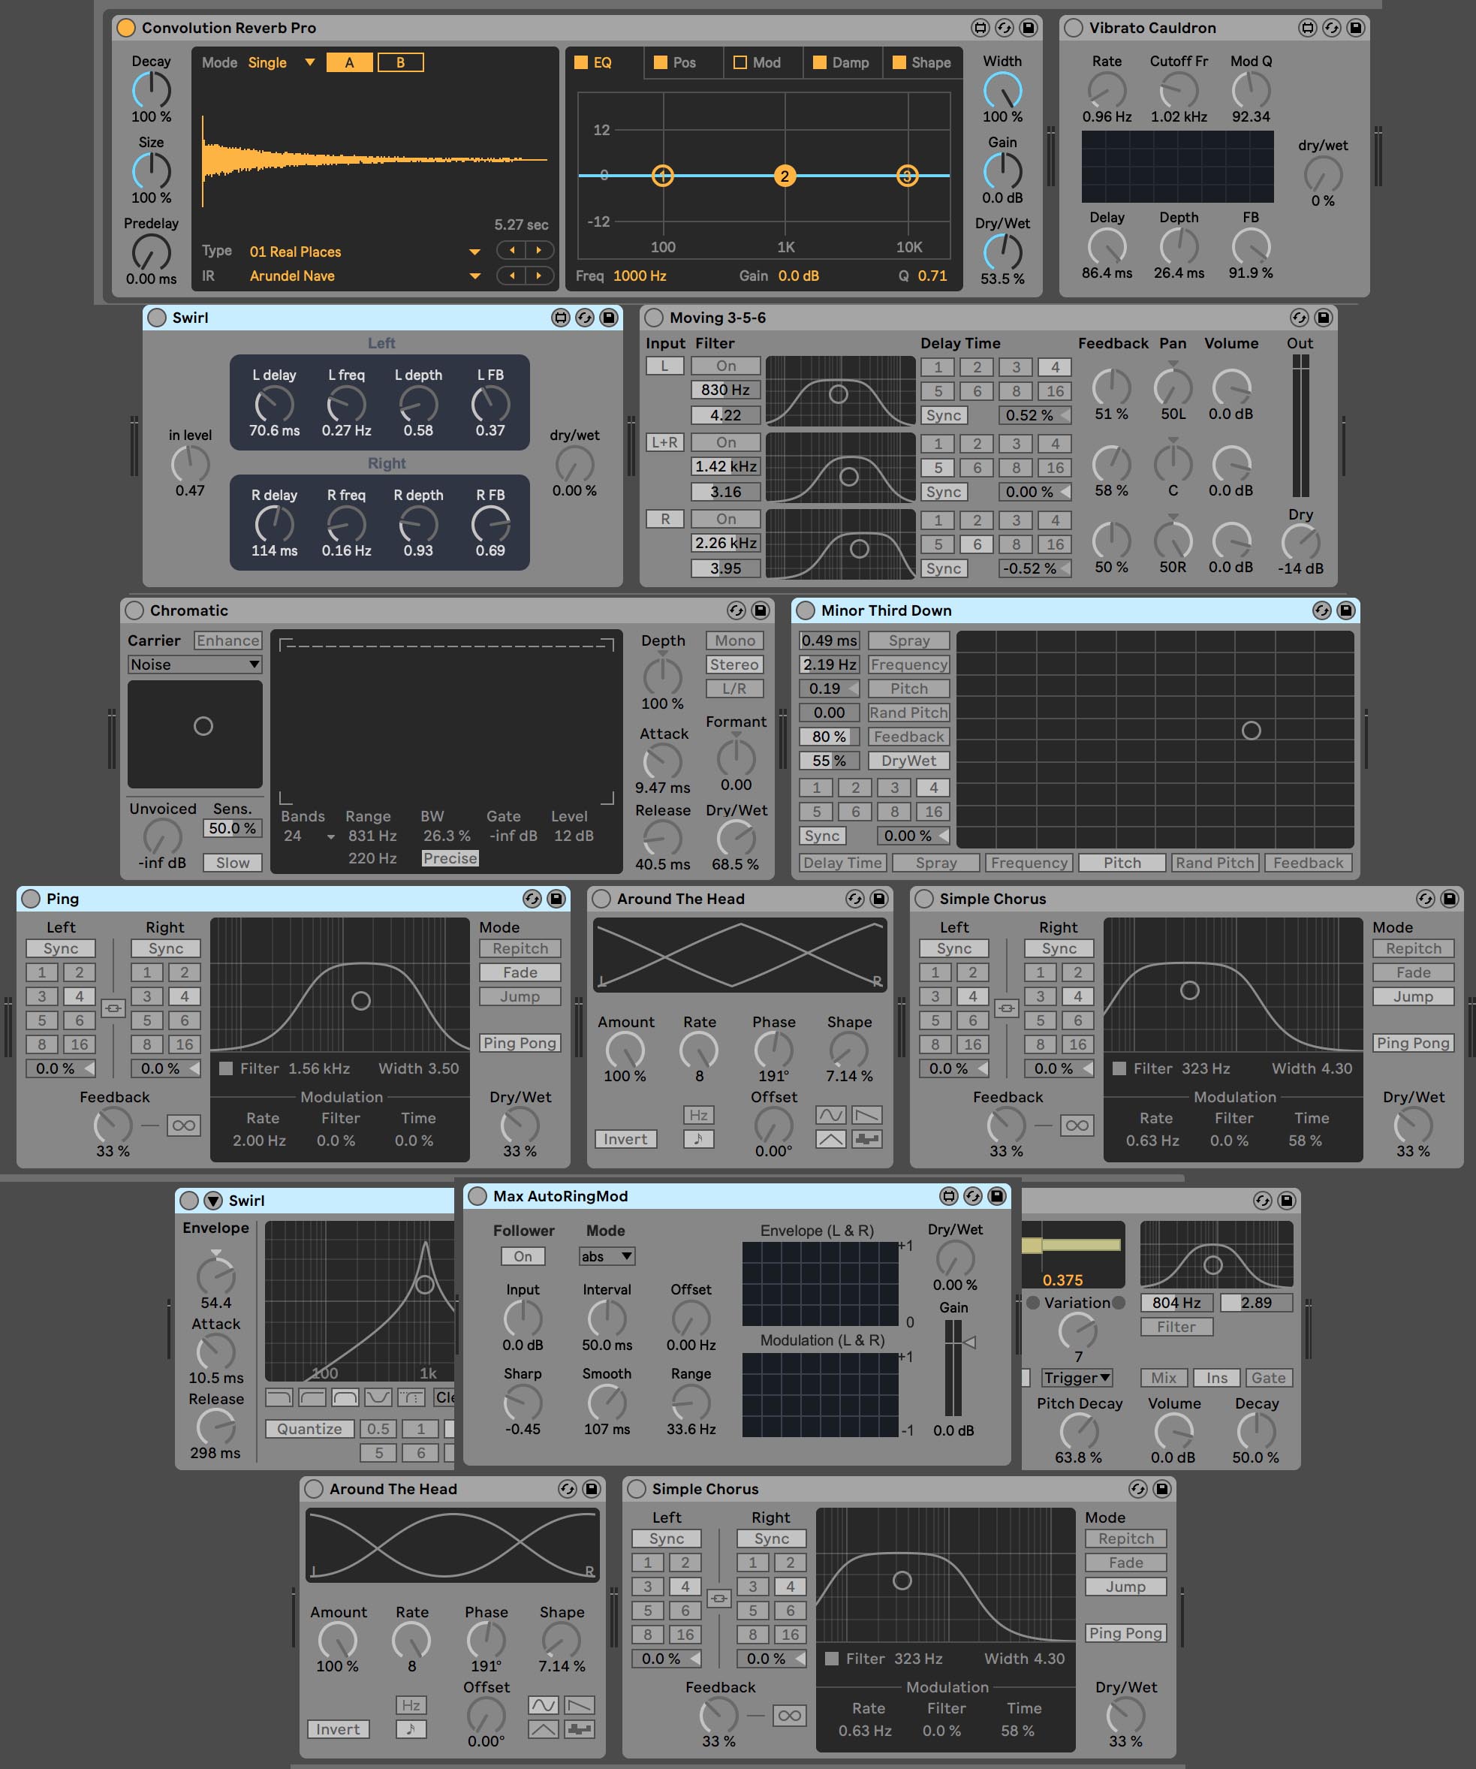
Task: Open the abs Mode dropdown in Max AutoRingMod
Action: tap(607, 1256)
